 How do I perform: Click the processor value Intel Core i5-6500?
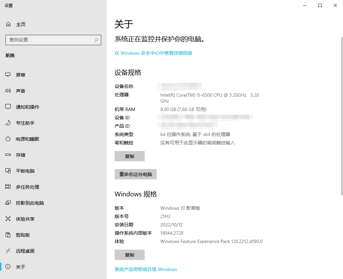pos(210,98)
